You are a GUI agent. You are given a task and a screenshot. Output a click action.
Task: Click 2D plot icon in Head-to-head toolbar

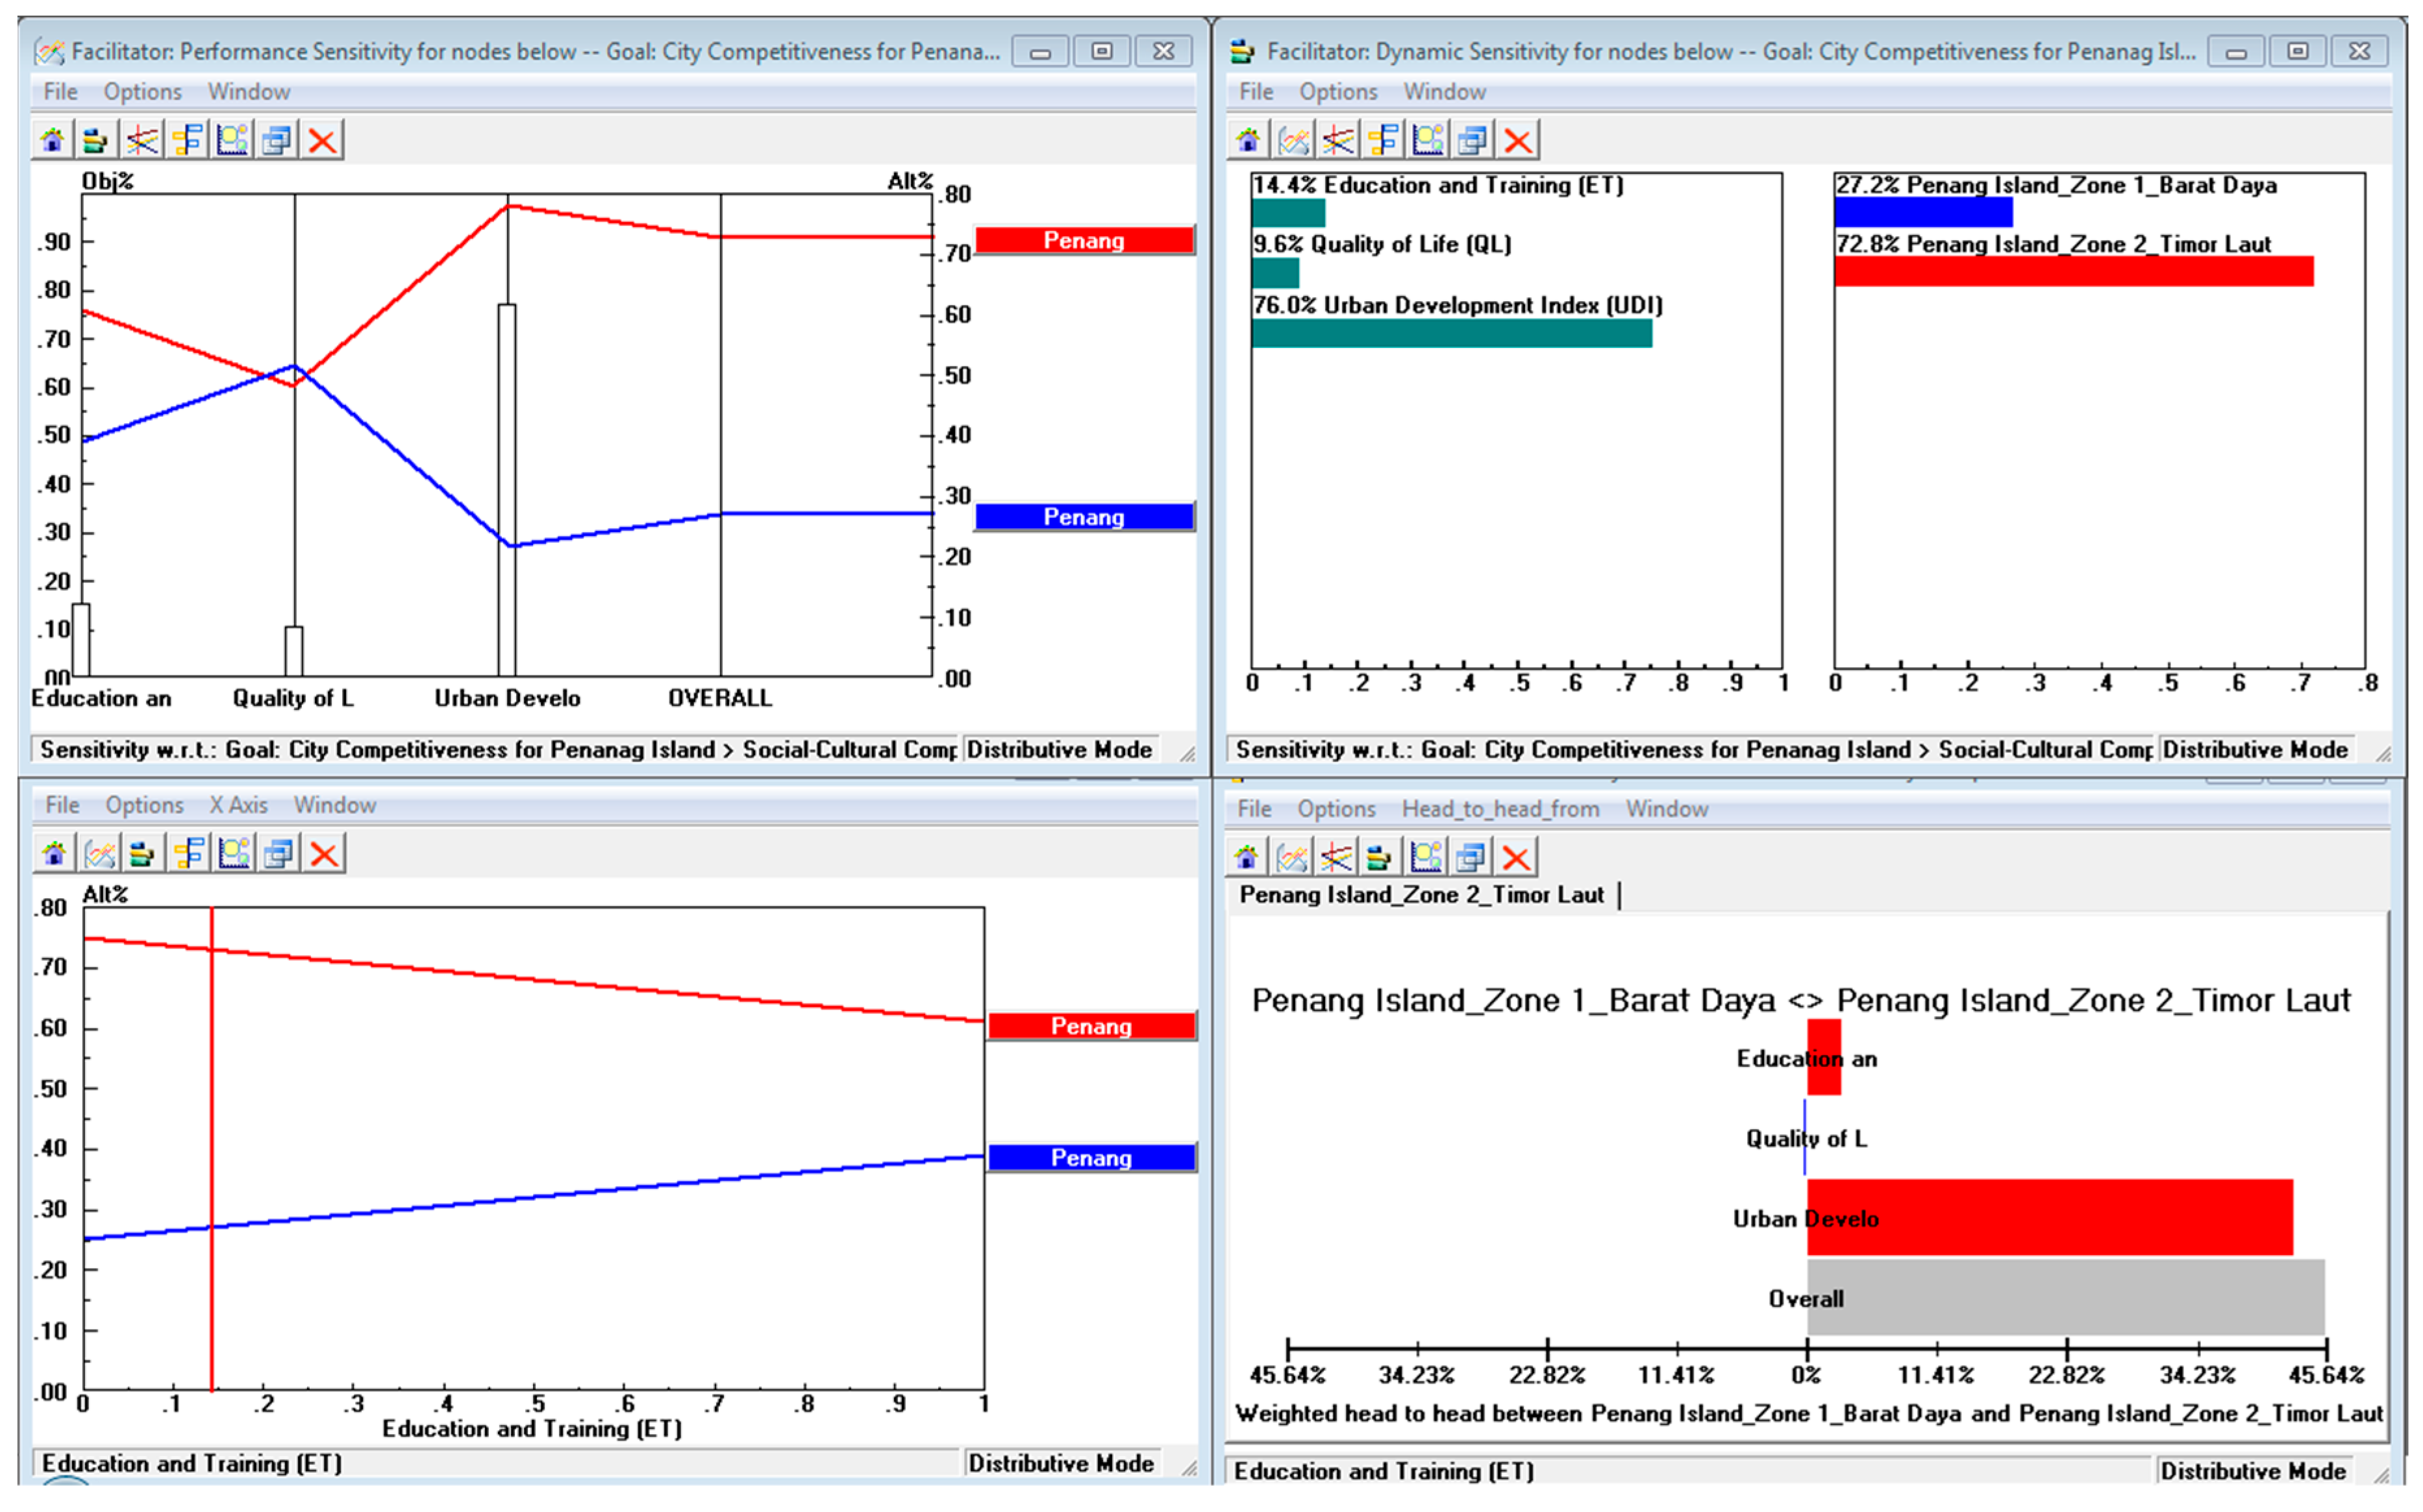pos(1426,858)
